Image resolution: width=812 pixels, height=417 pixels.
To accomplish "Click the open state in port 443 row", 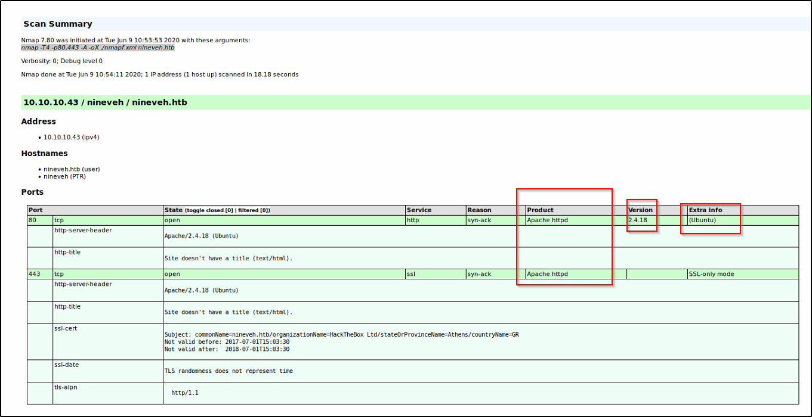I will [284, 274].
